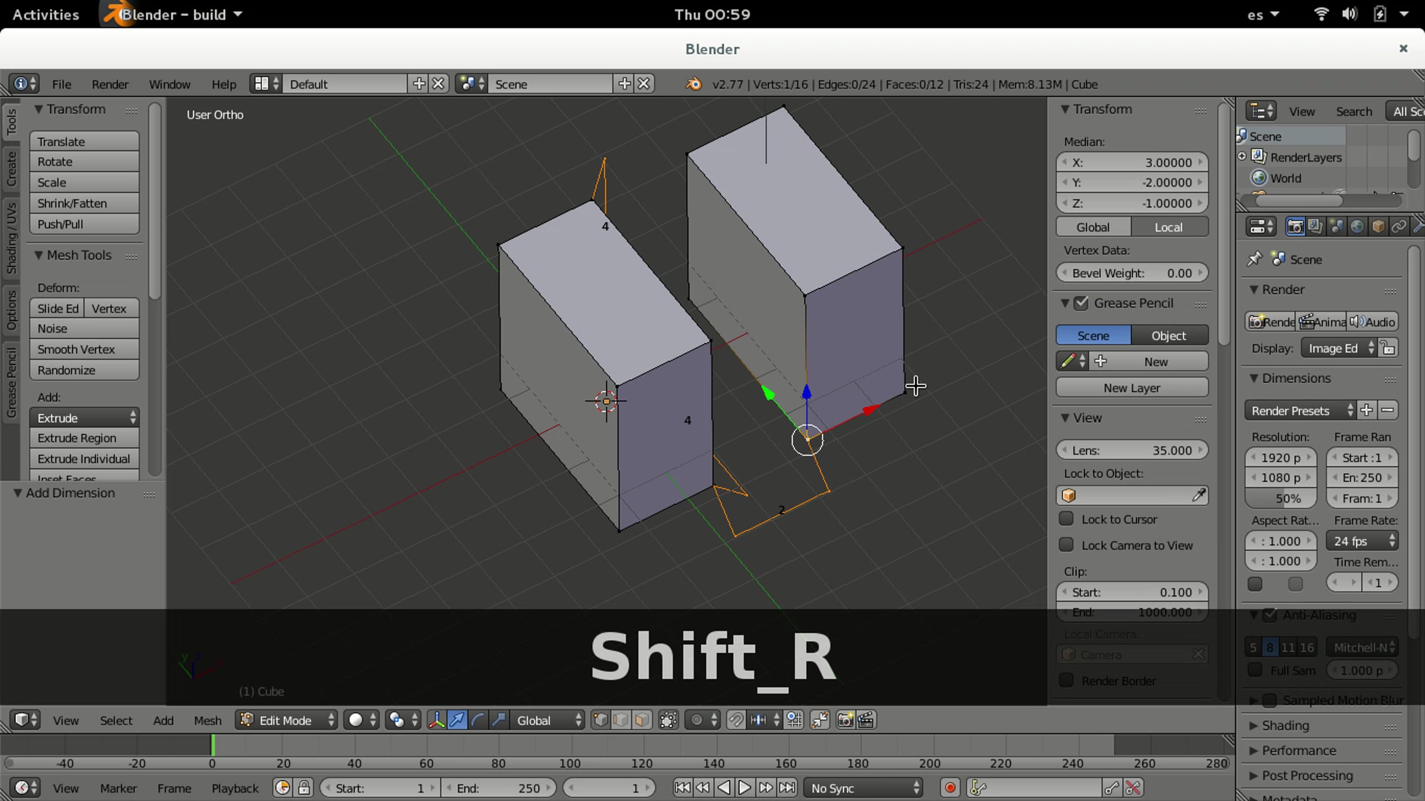Activate the rotate manipulator arc icon
Screen dimensions: 1425x801
[478, 720]
